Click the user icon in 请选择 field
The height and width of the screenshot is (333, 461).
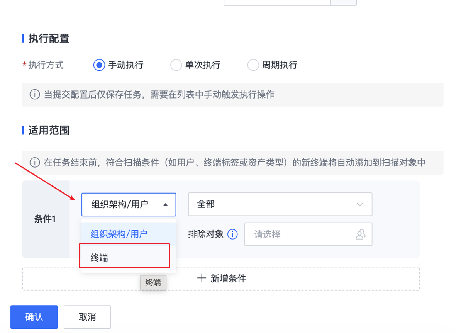(x=360, y=234)
